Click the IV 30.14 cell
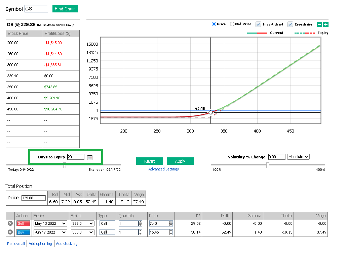The width and height of the screenshot is (346, 255). point(188,232)
